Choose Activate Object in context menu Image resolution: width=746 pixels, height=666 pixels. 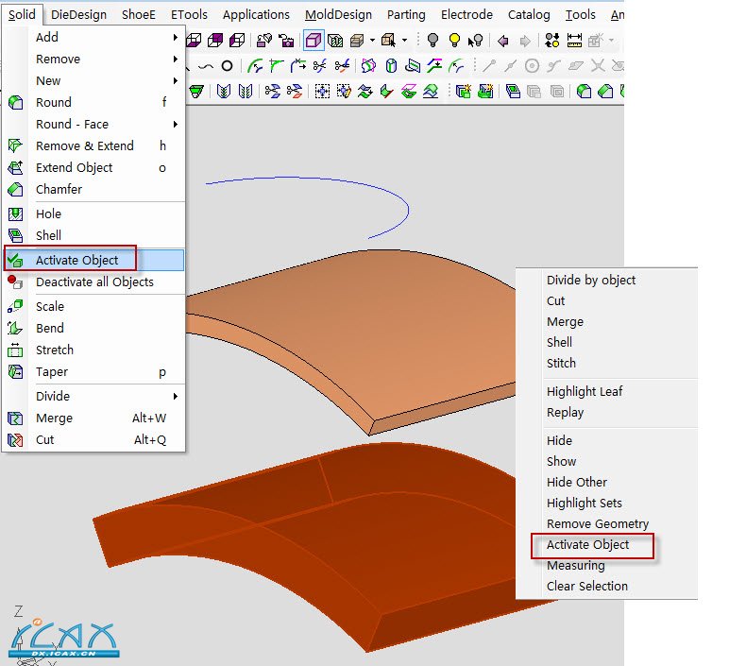pyautogui.click(x=587, y=544)
